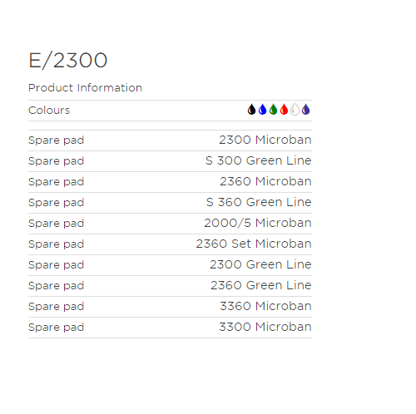Image resolution: width=416 pixels, height=414 pixels.
Task: Select the white ink colour drop
Action: point(295,110)
